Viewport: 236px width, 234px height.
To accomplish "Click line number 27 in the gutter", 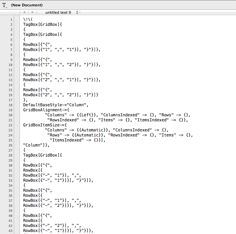I will (x=11, y=150).
